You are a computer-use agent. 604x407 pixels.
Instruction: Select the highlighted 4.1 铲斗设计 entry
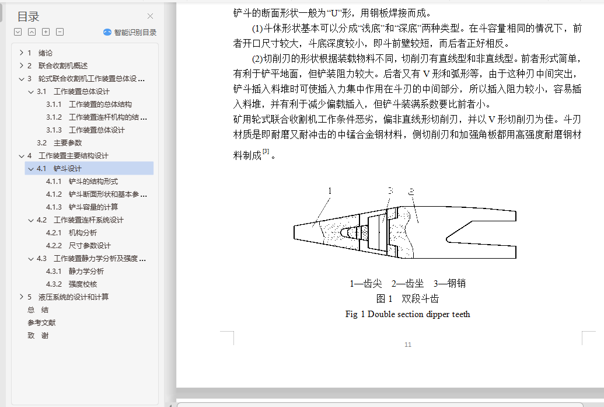point(89,168)
